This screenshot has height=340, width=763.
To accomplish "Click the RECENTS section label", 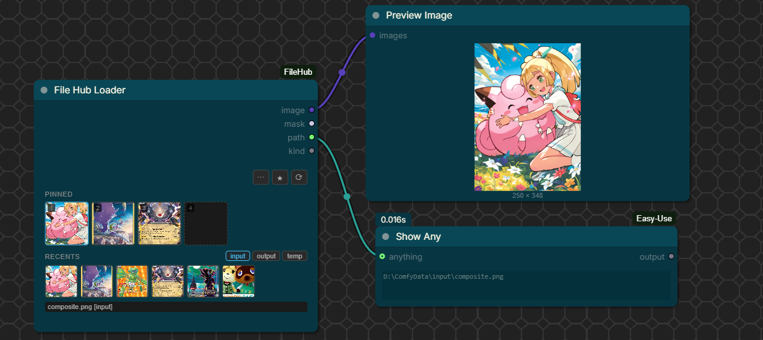I will pyautogui.click(x=63, y=257).
